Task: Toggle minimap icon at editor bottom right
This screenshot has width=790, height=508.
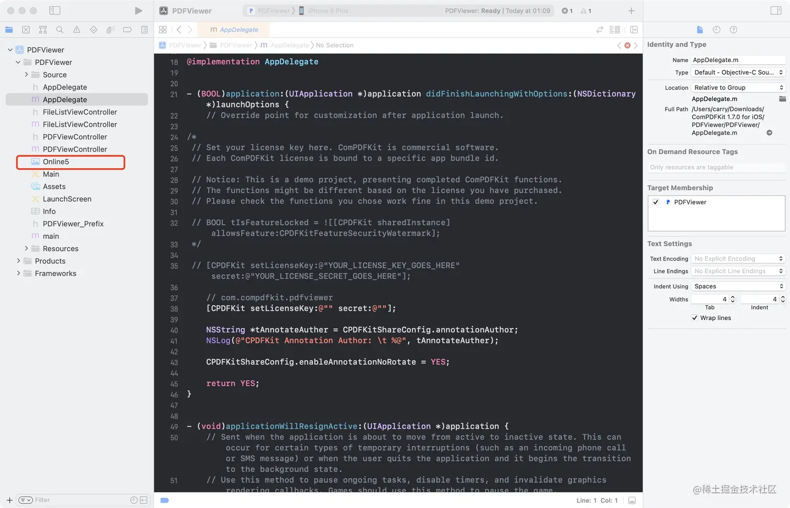Action: pos(632,501)
